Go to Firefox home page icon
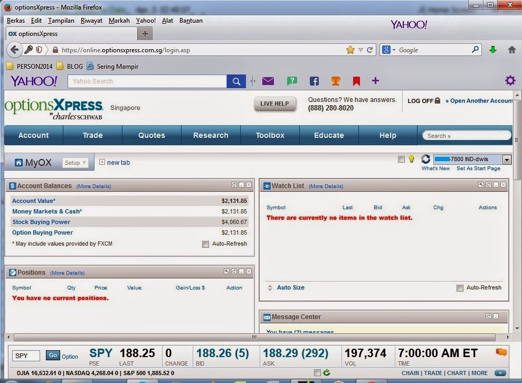Image resolution: width=522 pixels, height=383 pixels. point(511,50)
